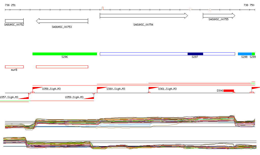Select the SAOUHSC_00753 reverse gene arrow
260x155 pixels.
point(62,21)
